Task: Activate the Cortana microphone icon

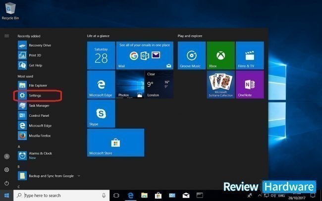Action: pyautogui.click(x=104, y=195)
